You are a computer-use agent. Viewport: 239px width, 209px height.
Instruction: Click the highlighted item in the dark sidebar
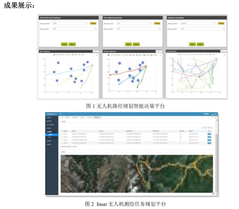click(51, 134)
